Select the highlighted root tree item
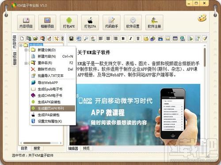 (x=36, y=44)
